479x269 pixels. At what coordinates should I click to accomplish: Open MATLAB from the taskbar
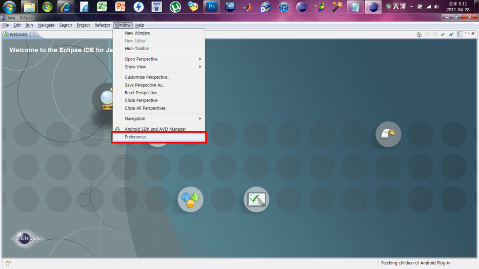coord(248,7)
